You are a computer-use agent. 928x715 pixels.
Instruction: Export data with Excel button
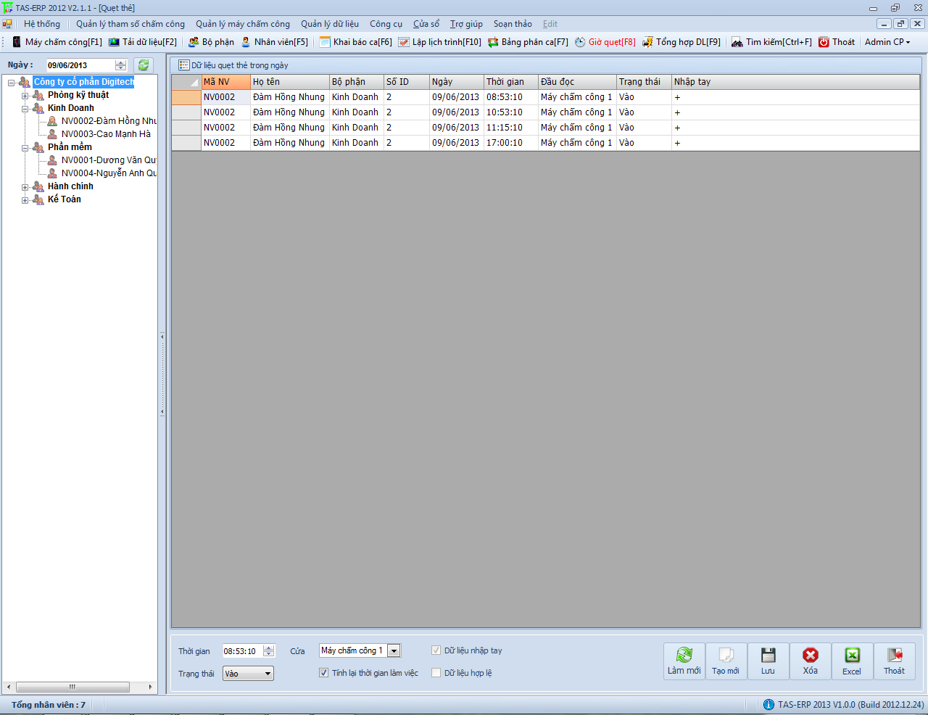point(852,661)
